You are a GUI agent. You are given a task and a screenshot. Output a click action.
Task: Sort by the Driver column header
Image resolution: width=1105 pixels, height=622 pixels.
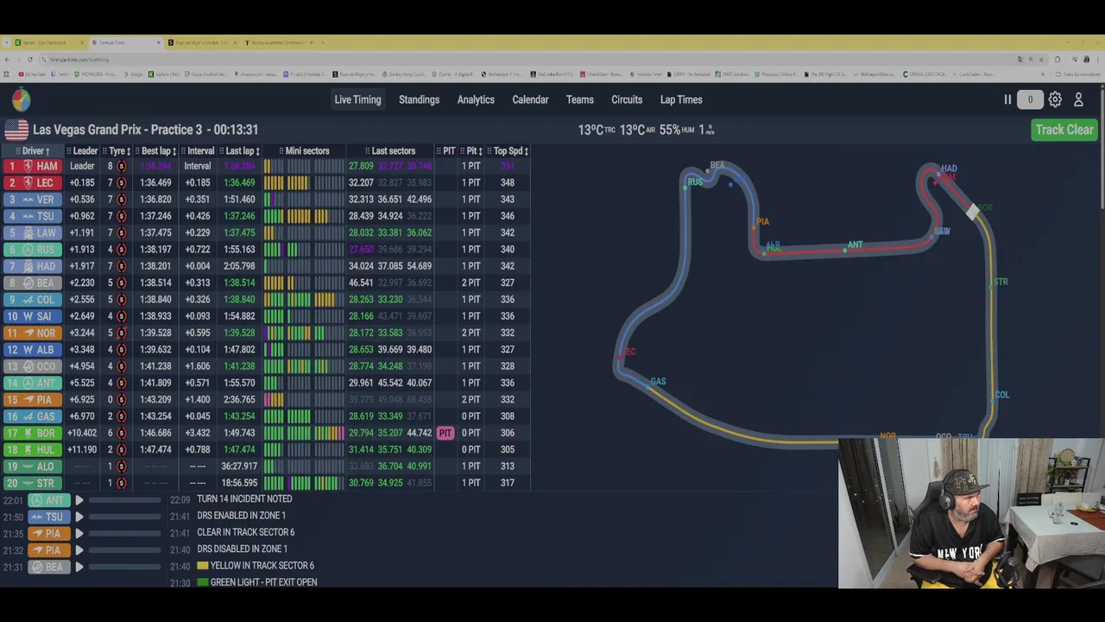(34, 151)
